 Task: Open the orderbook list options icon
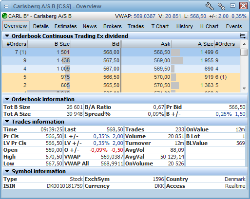pyautogui.click(x=243, y=36)
